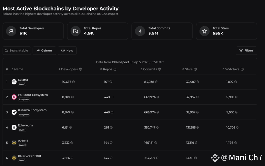Viewport: 265px width, 166px height.
Task: Focus the Search table field
Action: click(17, 50)
